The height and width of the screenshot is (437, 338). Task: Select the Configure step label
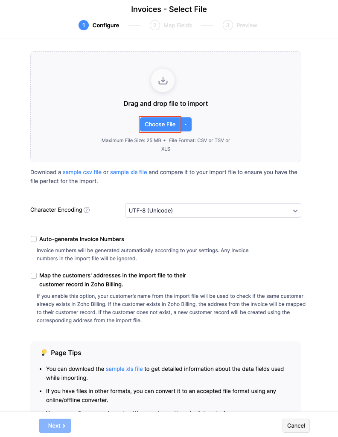(x=105, y=25)
